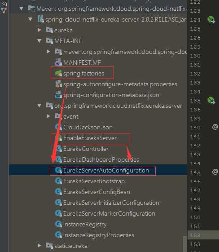Viewport: 219px width, 252px height.
Task: Click the static.eureka folder label
Action: pos(71,246)
